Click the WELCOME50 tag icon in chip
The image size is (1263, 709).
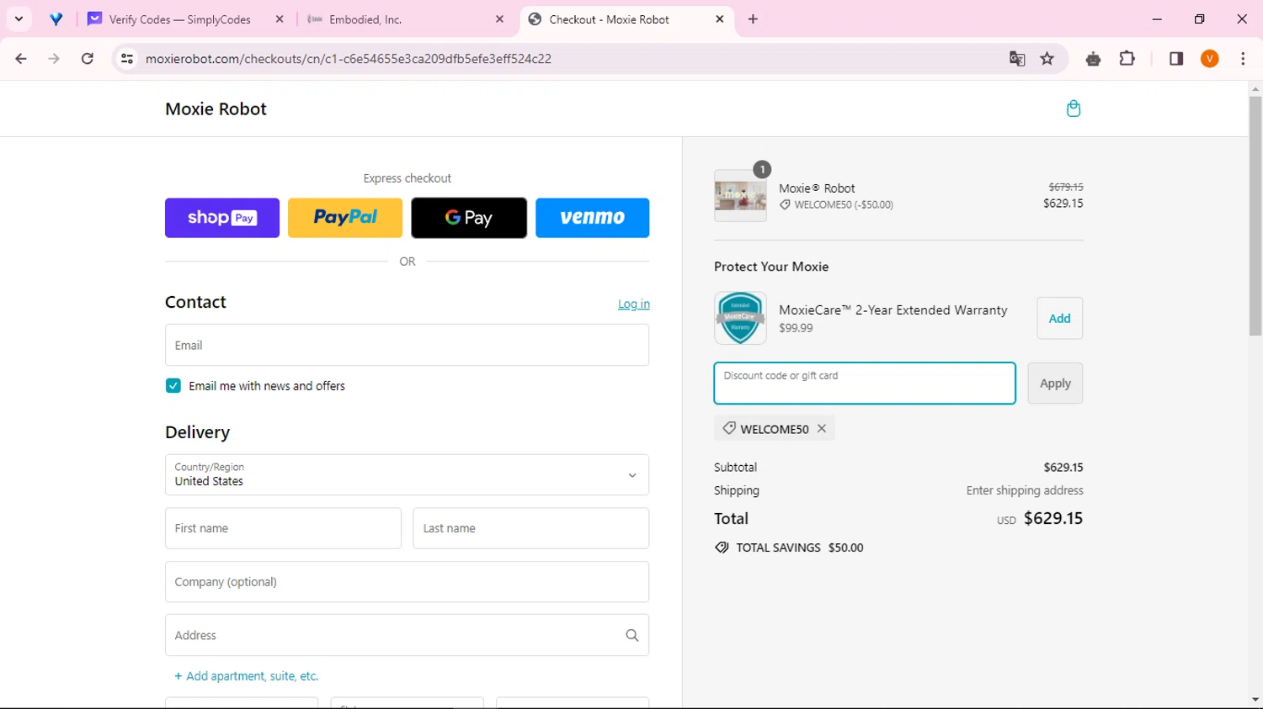click(729, 428)
